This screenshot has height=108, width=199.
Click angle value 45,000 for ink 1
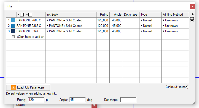click(117, 20)
